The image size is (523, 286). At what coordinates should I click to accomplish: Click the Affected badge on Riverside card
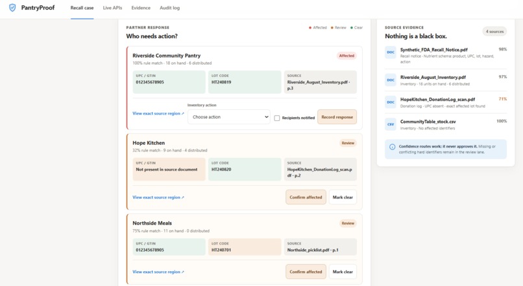(x=347, y=56)
